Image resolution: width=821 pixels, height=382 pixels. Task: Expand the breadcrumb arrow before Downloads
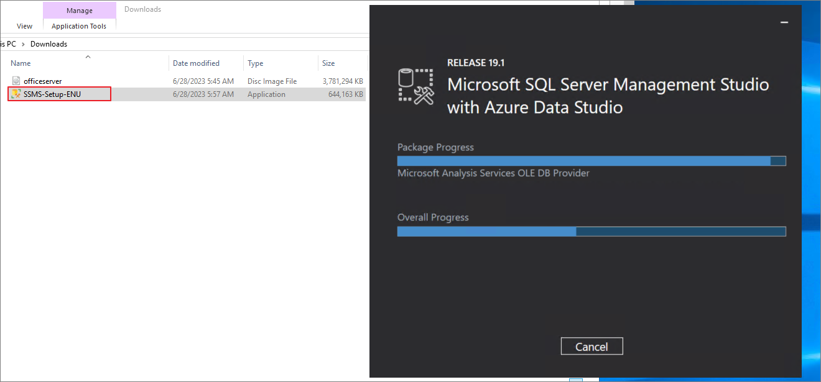tap(24, 44)
